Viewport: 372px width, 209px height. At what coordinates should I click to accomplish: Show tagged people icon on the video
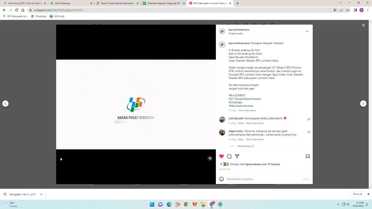(x=61, y=159)
